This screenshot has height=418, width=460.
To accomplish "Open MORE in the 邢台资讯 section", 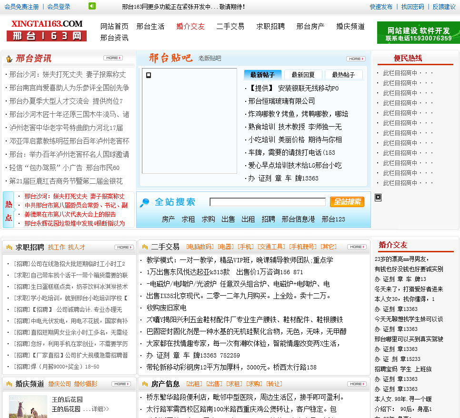I will (113, 58).
